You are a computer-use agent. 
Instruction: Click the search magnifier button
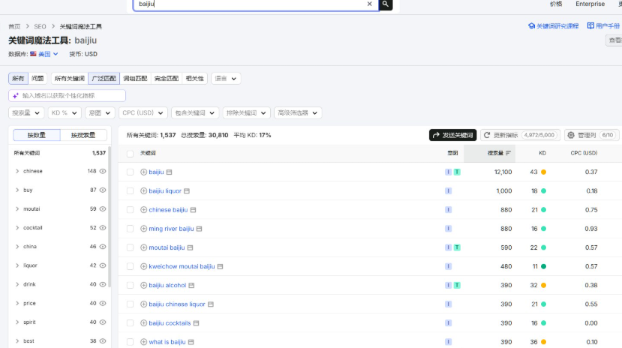385,4
